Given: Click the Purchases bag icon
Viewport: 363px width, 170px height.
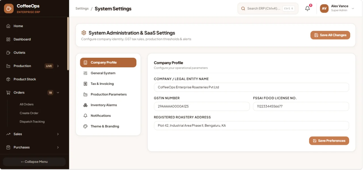Looking at the screenshot, I should point(8,147).
